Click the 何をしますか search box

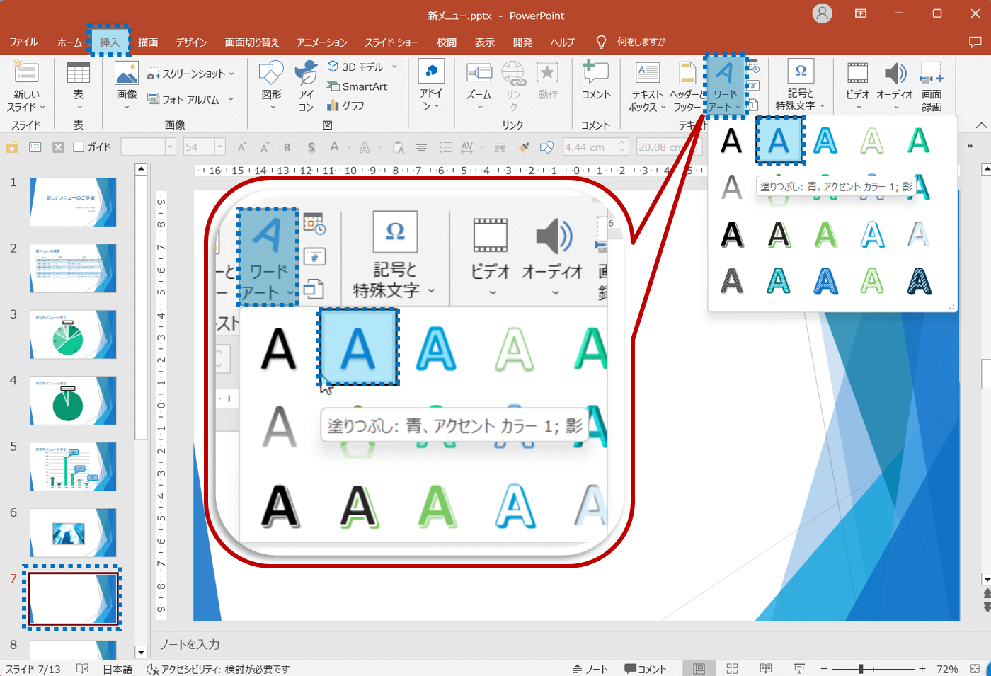click(x=641, y=42)
